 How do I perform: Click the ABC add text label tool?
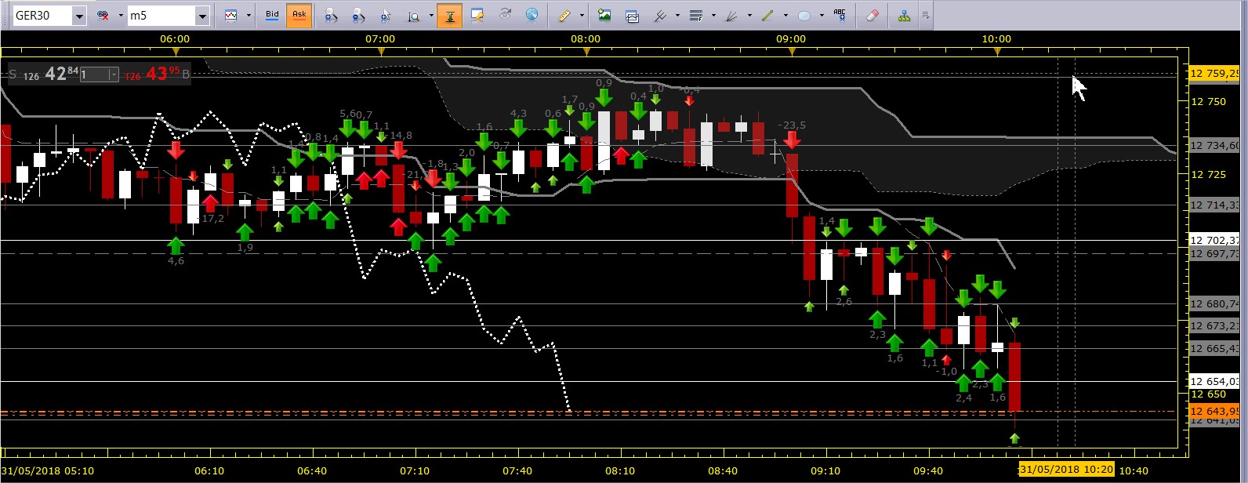click(840, 14)
